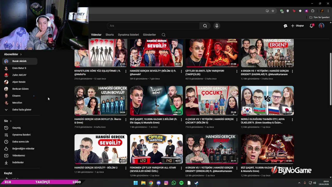Click the install app icon in address bar
The width and height of the screenshot is (332, 187).
point(267,11)
